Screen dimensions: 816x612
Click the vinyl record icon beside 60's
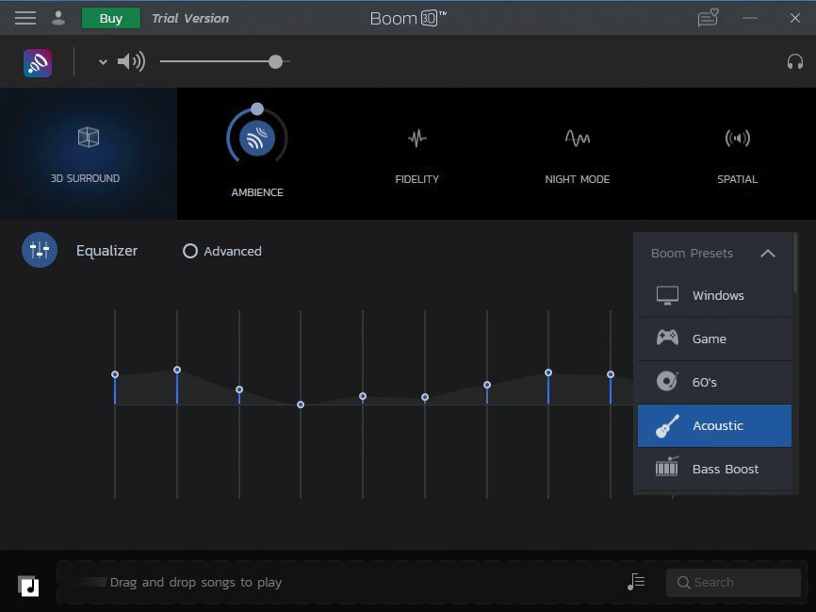tap(667, 381)
